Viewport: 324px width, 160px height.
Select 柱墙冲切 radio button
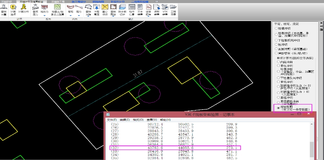coord(276,28)
